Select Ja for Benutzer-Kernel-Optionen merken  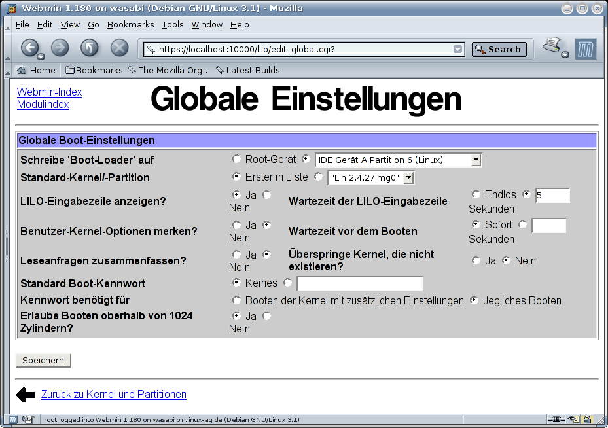tap(236, 224)
